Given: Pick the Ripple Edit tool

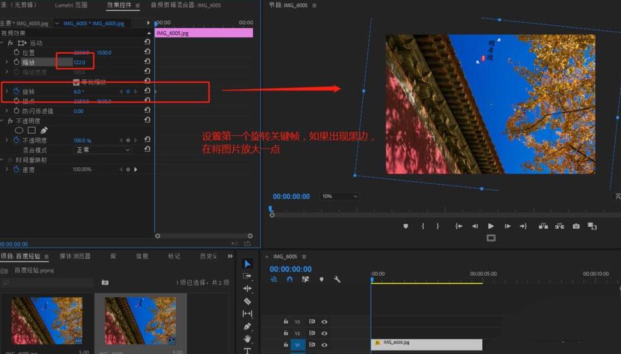Looking at the screenshot, I should coord(247,288).
